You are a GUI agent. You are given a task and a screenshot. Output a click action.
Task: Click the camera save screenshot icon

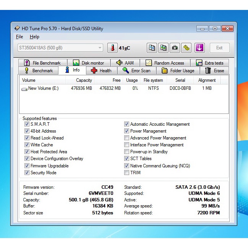[175, 48]
